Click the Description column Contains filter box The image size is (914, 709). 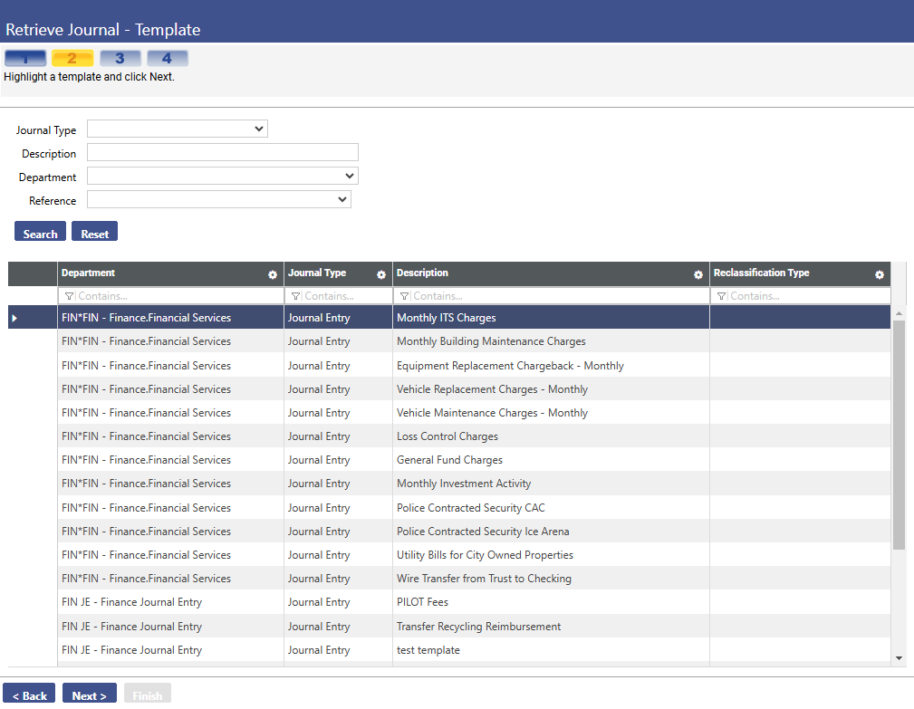point(552,296)
